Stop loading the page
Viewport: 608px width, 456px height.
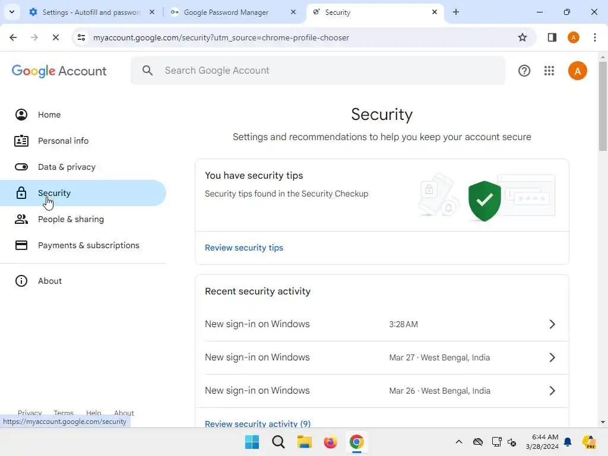(x=55, y=37)
